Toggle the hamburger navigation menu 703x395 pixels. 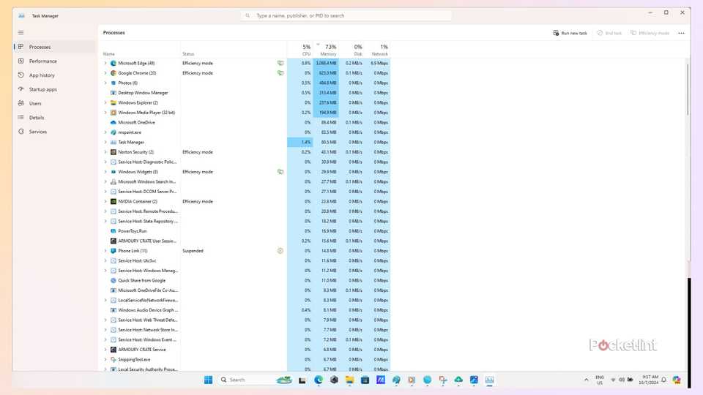21,33
